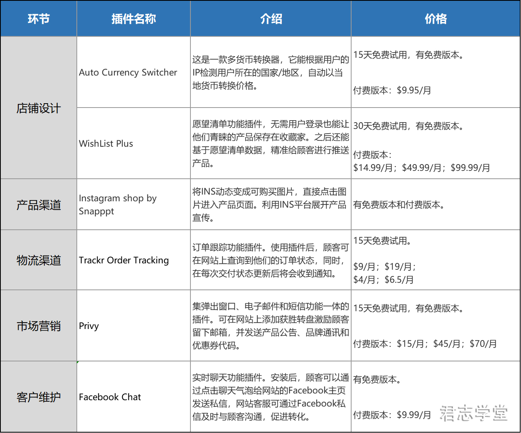Select the 付费版本：$9.95/月 price line
The width and height of the screenshot is (521, 433).
392,90
